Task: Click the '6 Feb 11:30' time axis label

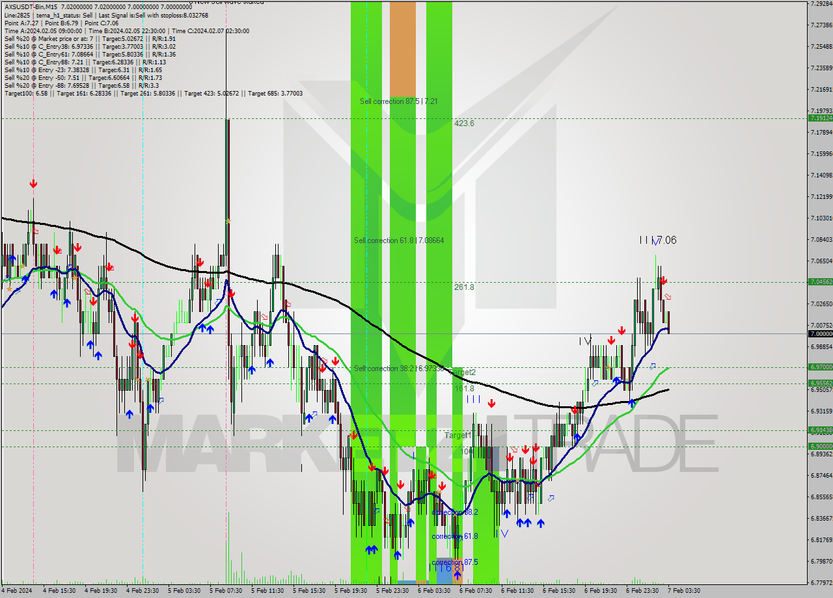Action: pyautogui.click(x=517, y=591)
